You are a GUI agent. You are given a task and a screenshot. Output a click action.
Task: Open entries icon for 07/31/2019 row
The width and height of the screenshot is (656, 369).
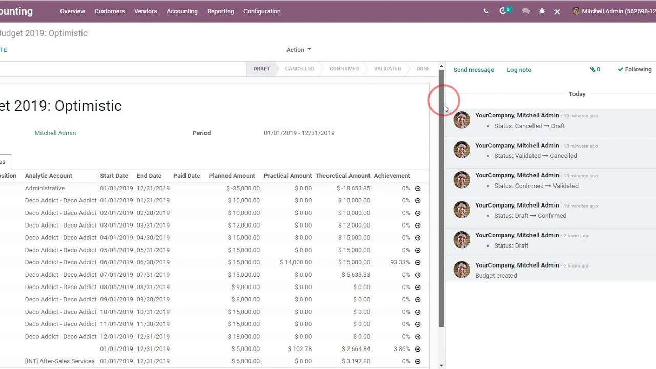(x=418, y=275)
